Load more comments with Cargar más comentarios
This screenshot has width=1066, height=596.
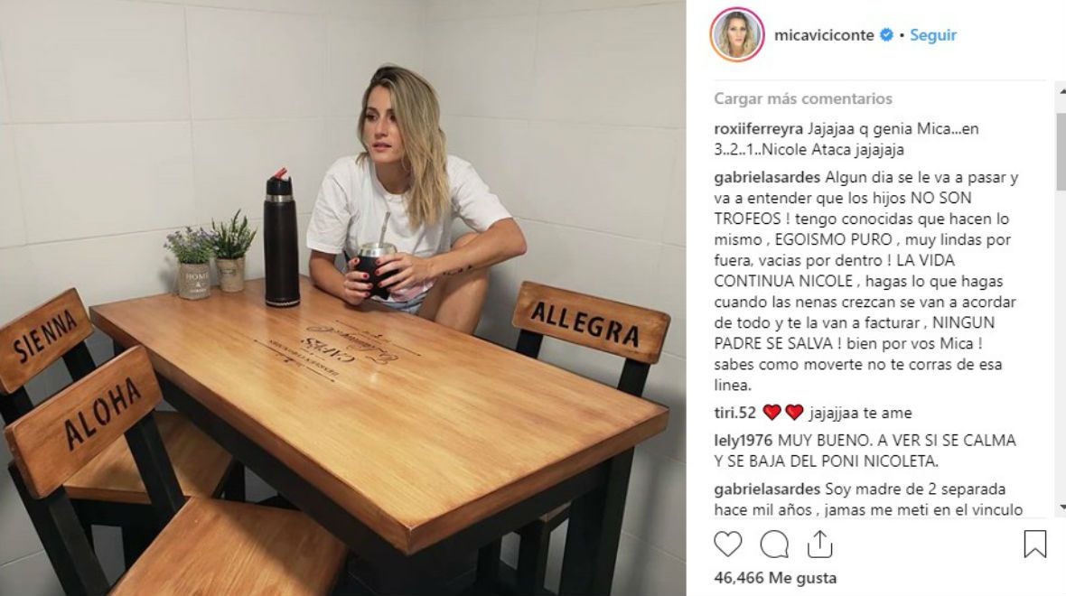(x=803, y=98)
